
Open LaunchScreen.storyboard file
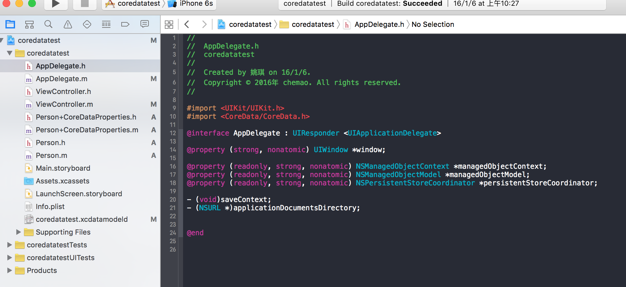click(80, 194)
